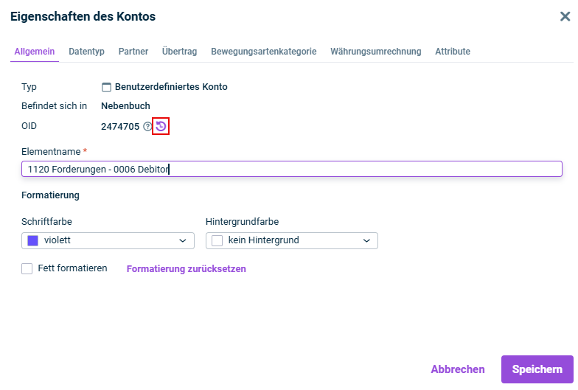Click the Nebenbuch location text
The width and height of the screenshot is (578, 390).
click(x=125, y=106)
